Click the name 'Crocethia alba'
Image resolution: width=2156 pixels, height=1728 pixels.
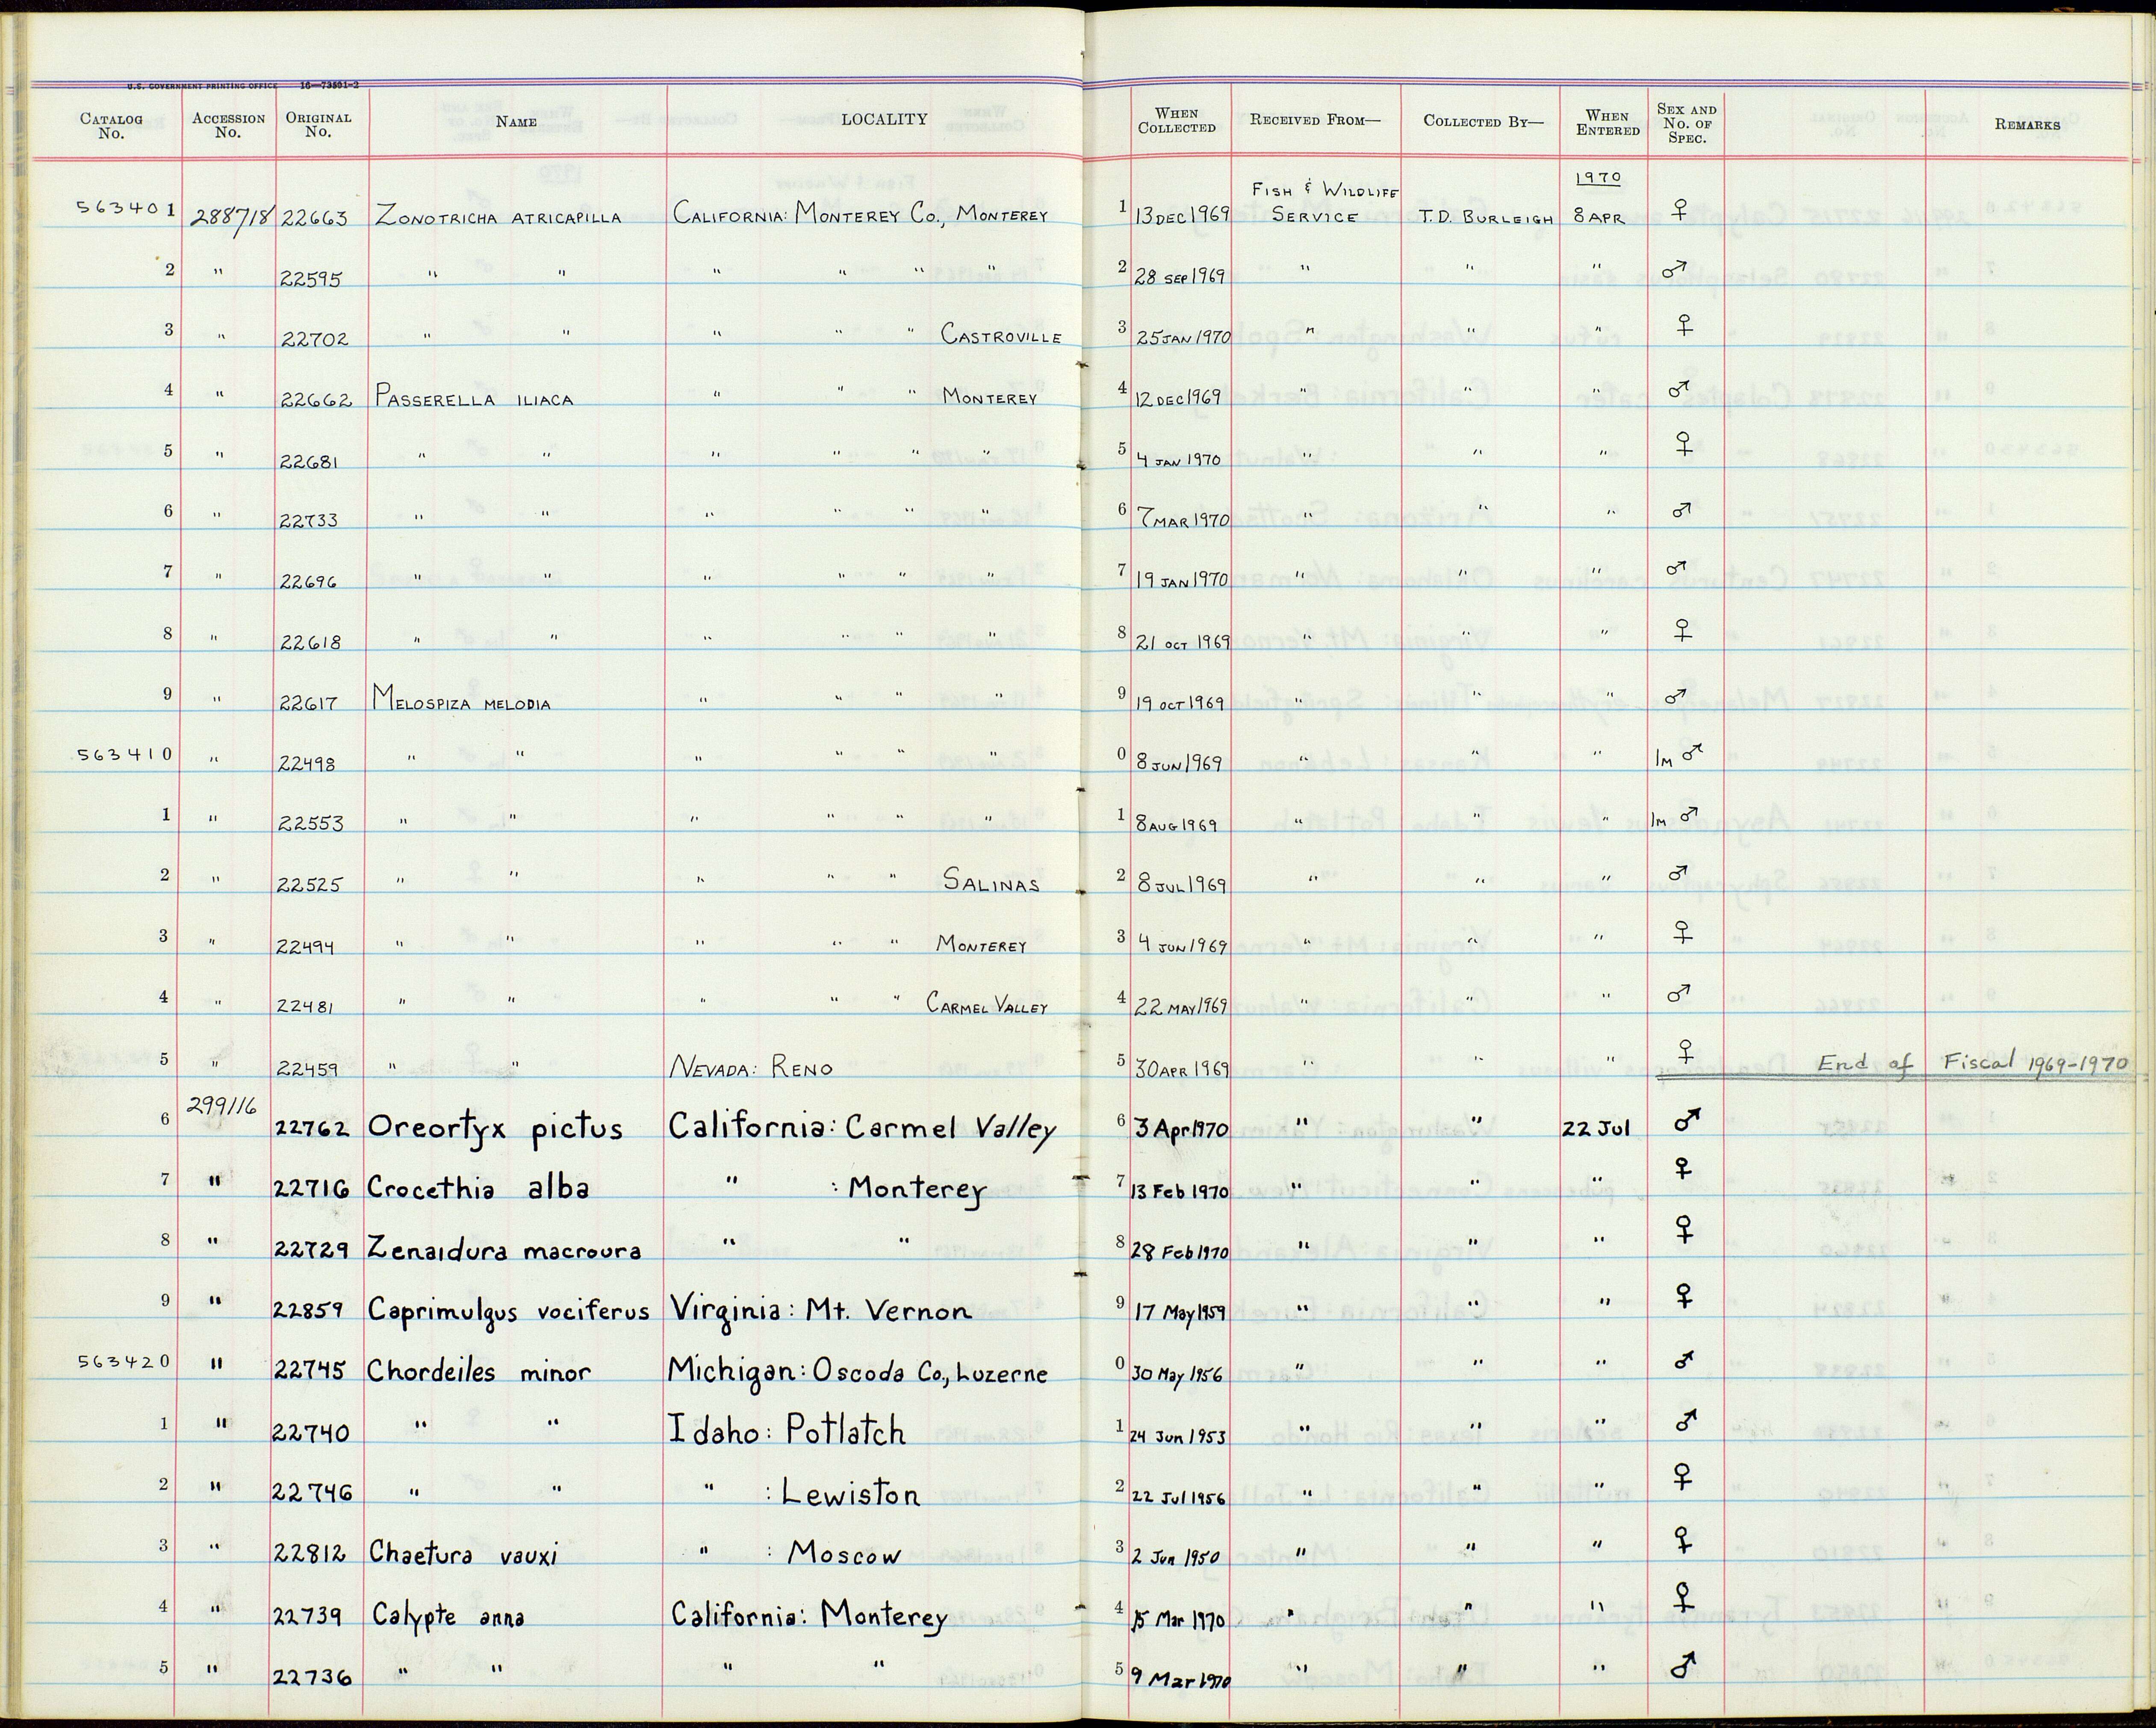(x=478, y=1187)
